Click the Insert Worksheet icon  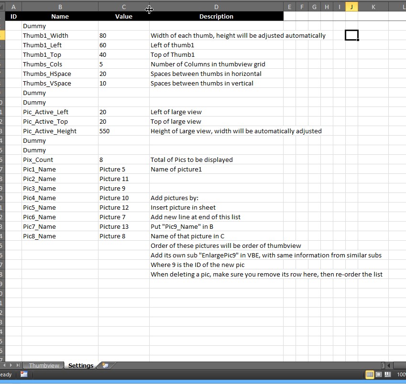click(105, 365)
